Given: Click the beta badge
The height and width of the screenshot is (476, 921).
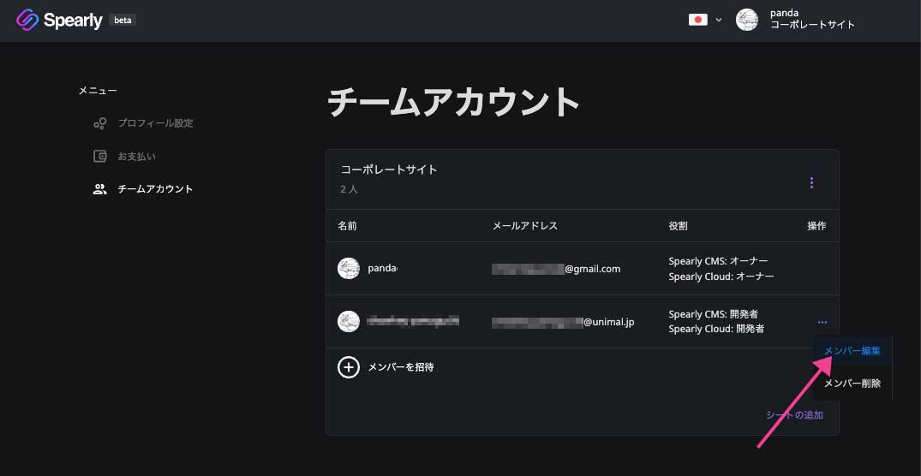Looking at the screenshot, I should pyautogui.click(x=123, y=20).
